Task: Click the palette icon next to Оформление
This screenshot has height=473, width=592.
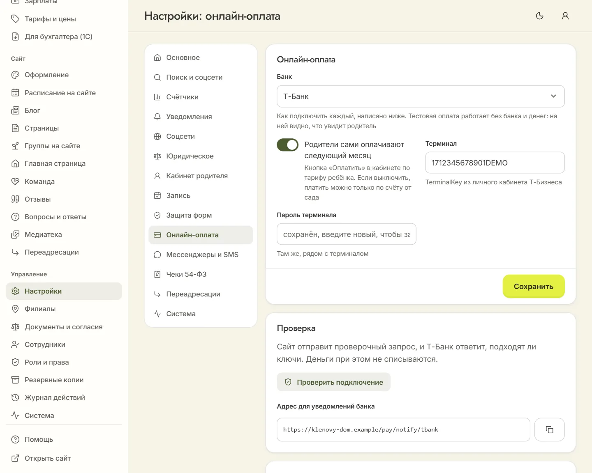Action: point(15,75)
